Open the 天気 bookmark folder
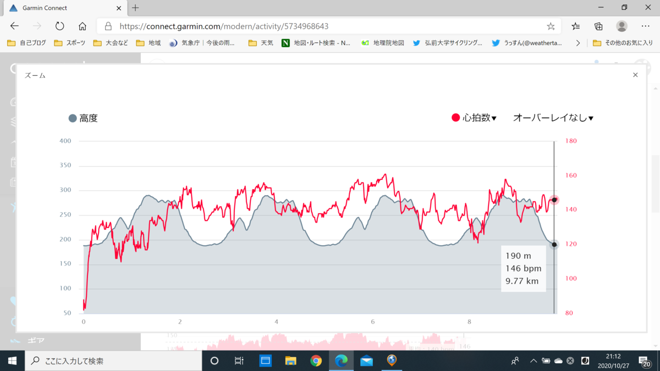Image resolution: width=660 pixels, height=371 pixels. (261, 43)
